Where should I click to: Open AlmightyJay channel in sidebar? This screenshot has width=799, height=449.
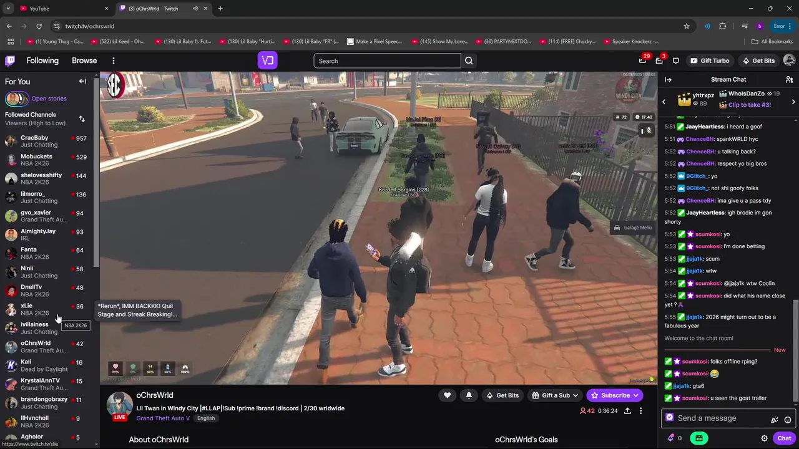[47, 234]
